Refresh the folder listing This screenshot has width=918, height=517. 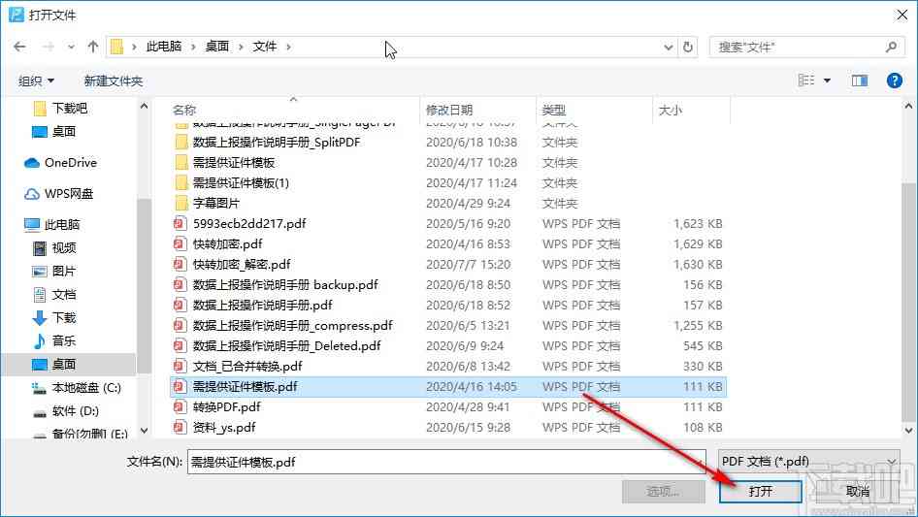(688, 47)
